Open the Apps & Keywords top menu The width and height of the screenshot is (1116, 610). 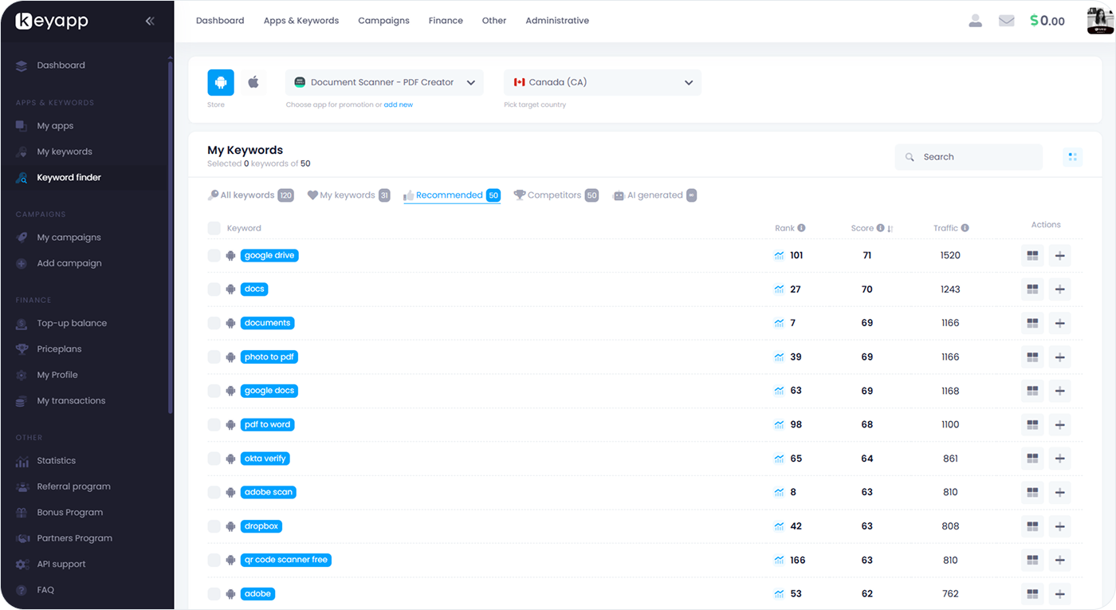point(301,21)
